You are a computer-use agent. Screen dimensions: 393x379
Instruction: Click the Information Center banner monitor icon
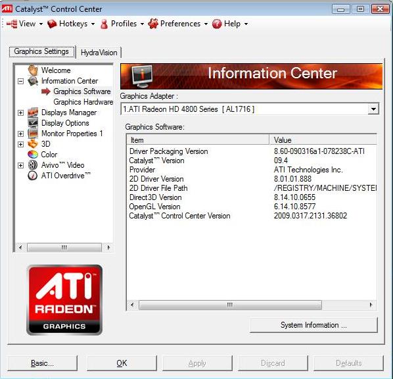[x=142, y=76]
